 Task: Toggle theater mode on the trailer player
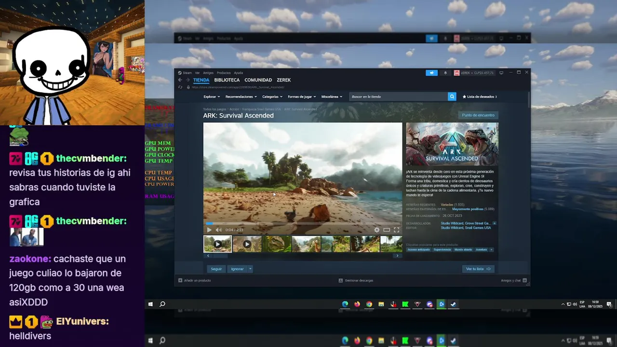(387, 230)
